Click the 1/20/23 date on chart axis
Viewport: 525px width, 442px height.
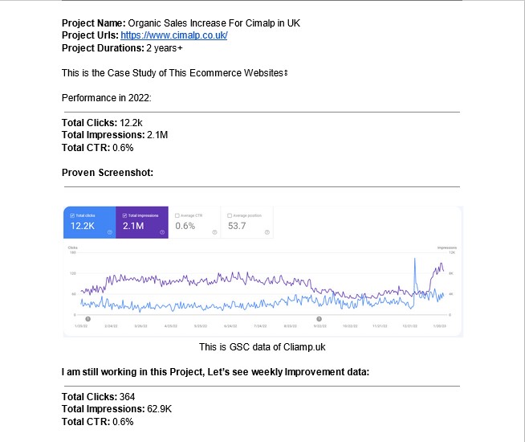439,326
